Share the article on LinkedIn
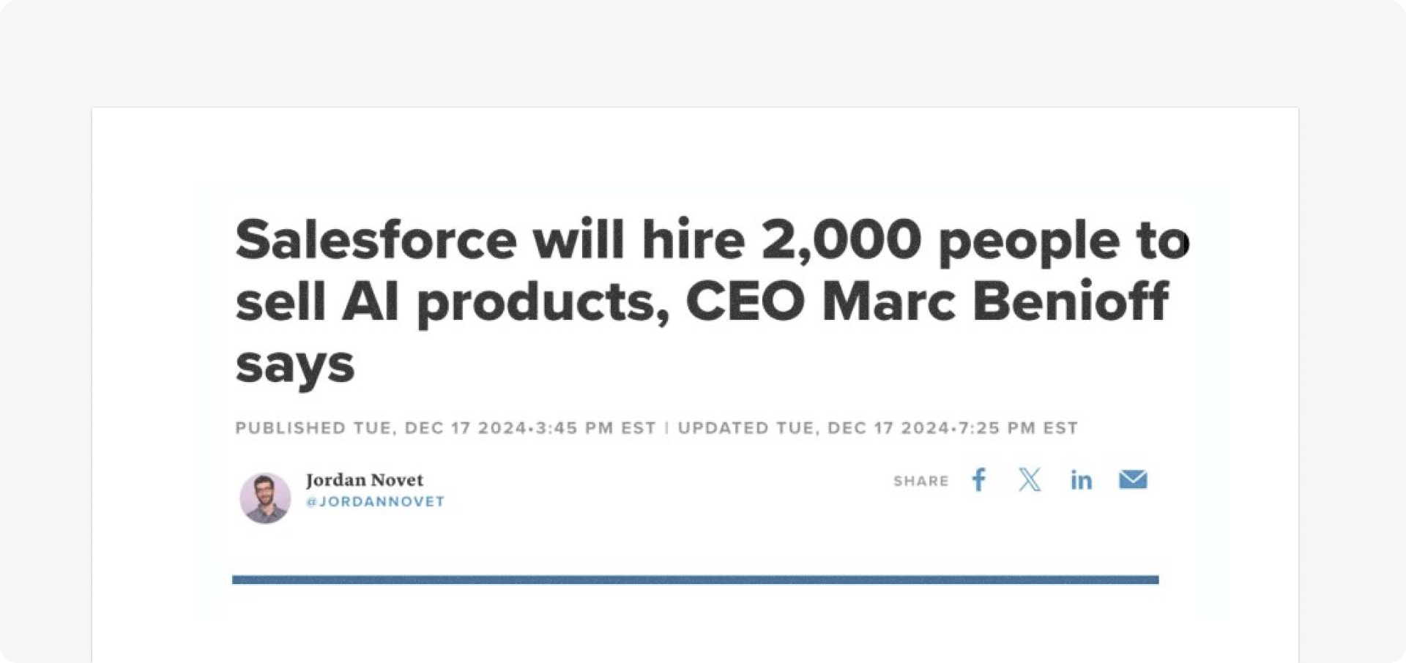Screen dimensions: 1406x663 (1081, 480)
